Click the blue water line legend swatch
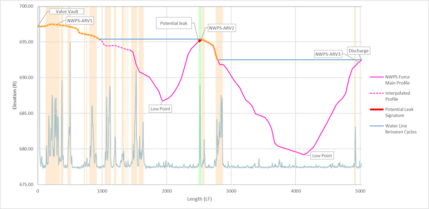Viewport: 429px width, 209px height. pos(376,126)
